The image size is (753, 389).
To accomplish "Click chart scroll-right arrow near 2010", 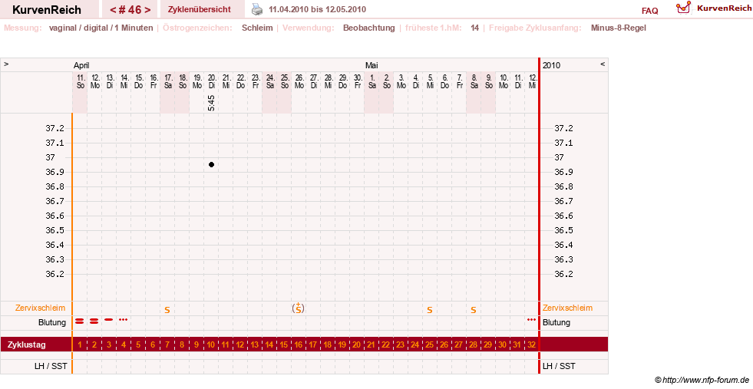I will (603, 64).
